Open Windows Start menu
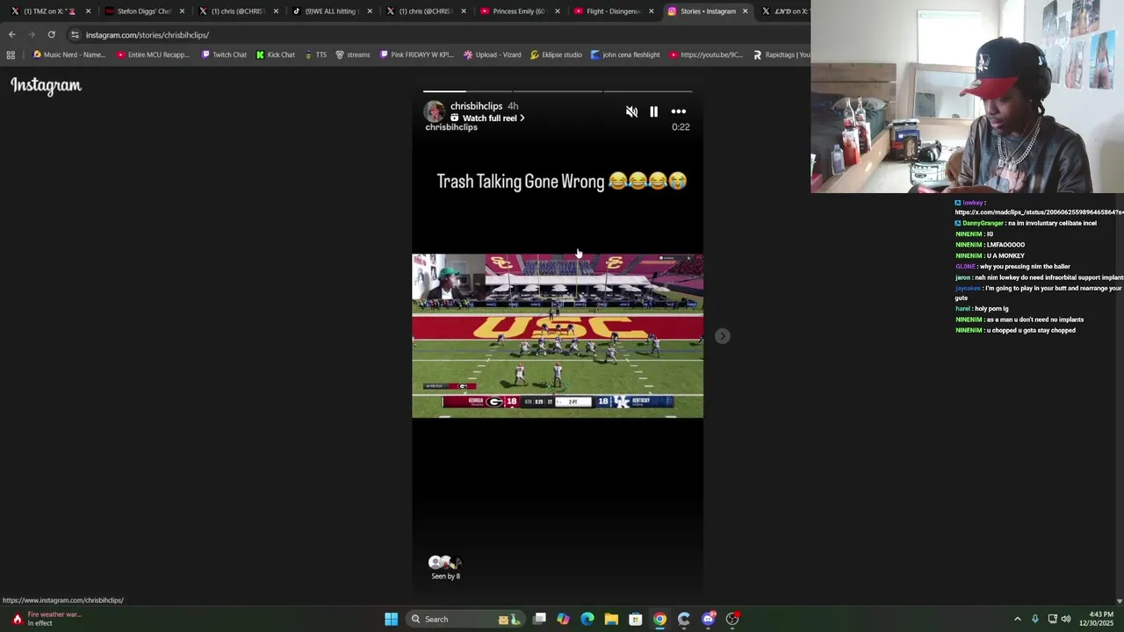This screenshot has height=632, width=1124. tap(391, 619)
